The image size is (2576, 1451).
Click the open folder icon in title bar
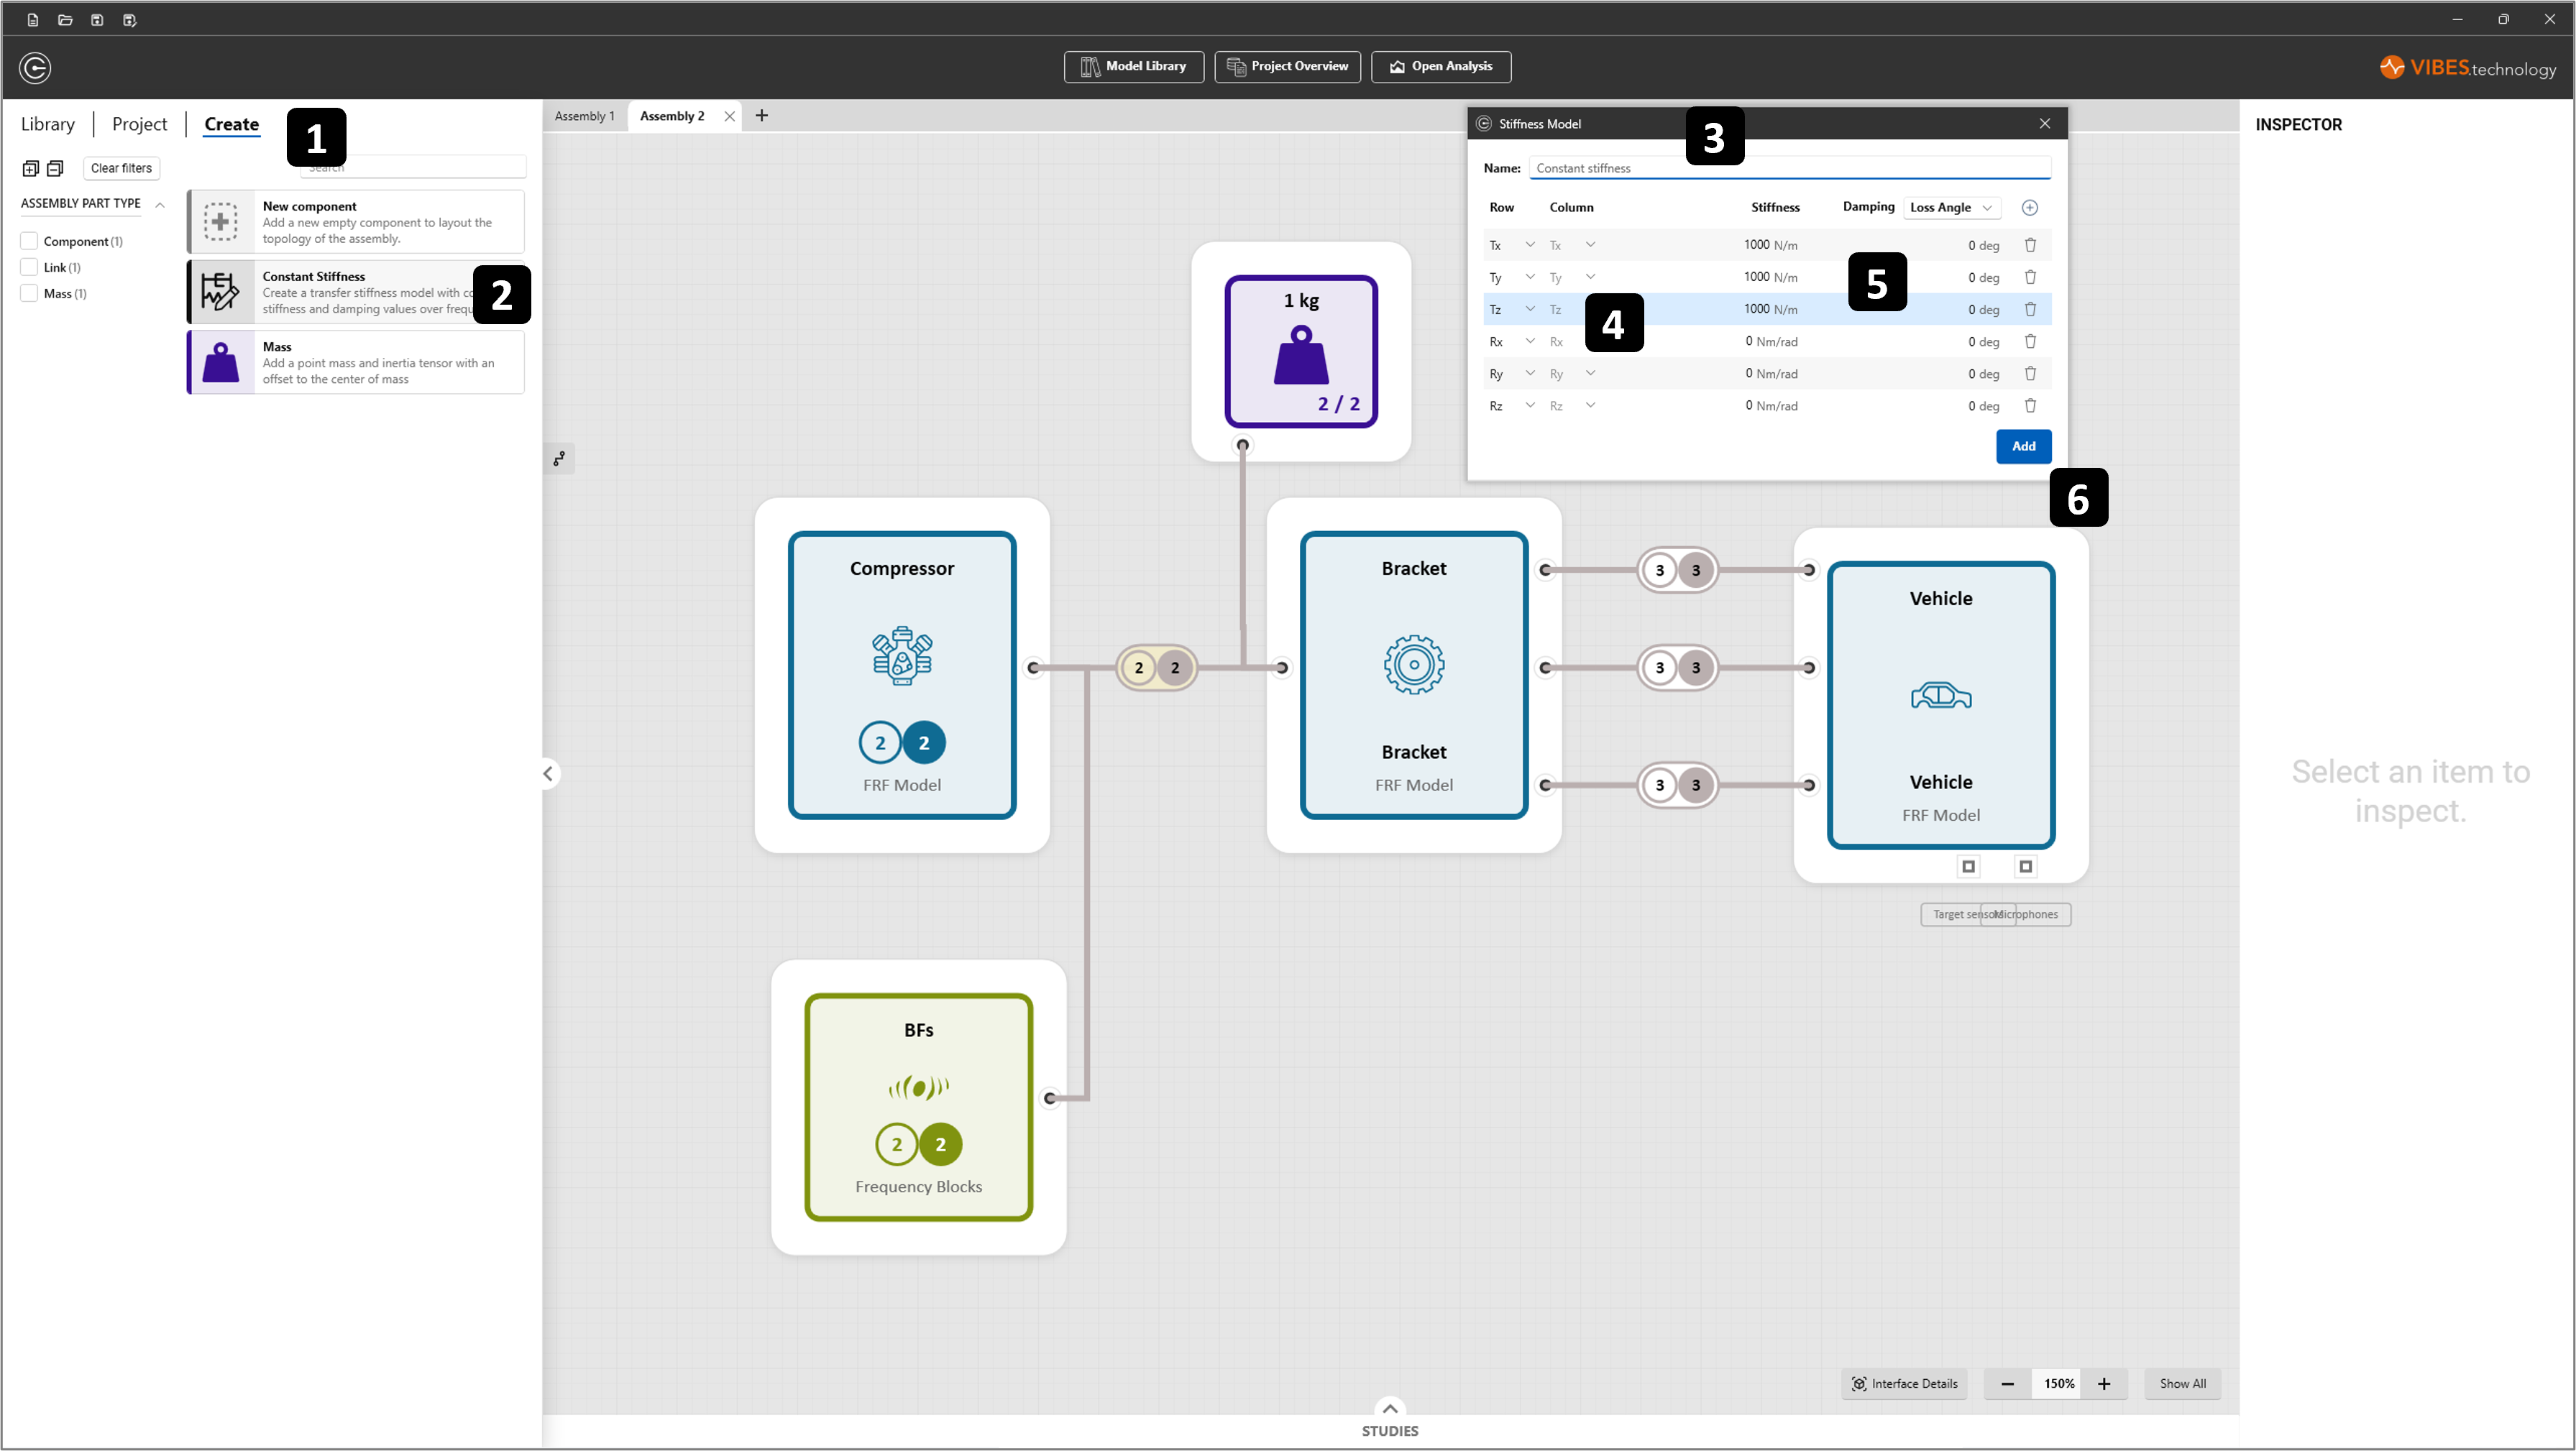[65, 20]
